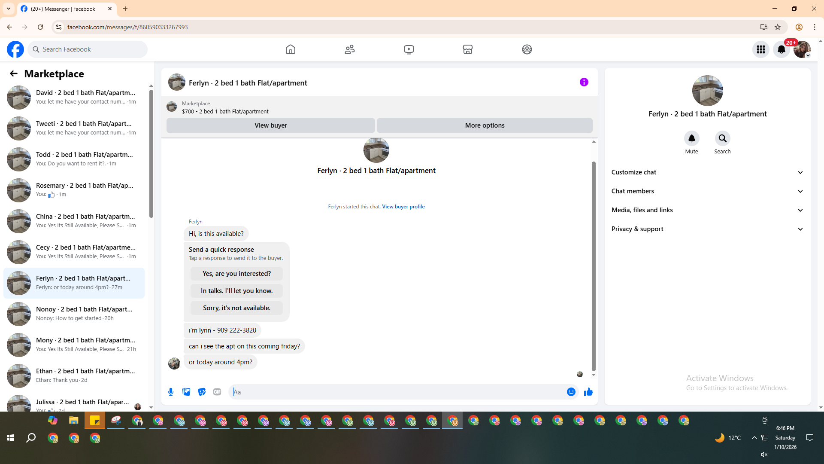This screenshot has width=824, height=464.
Task: Open View buyer profile link
Action: coord(403,207)
